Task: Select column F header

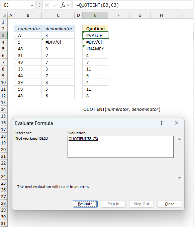Action: tap(118, 15)
